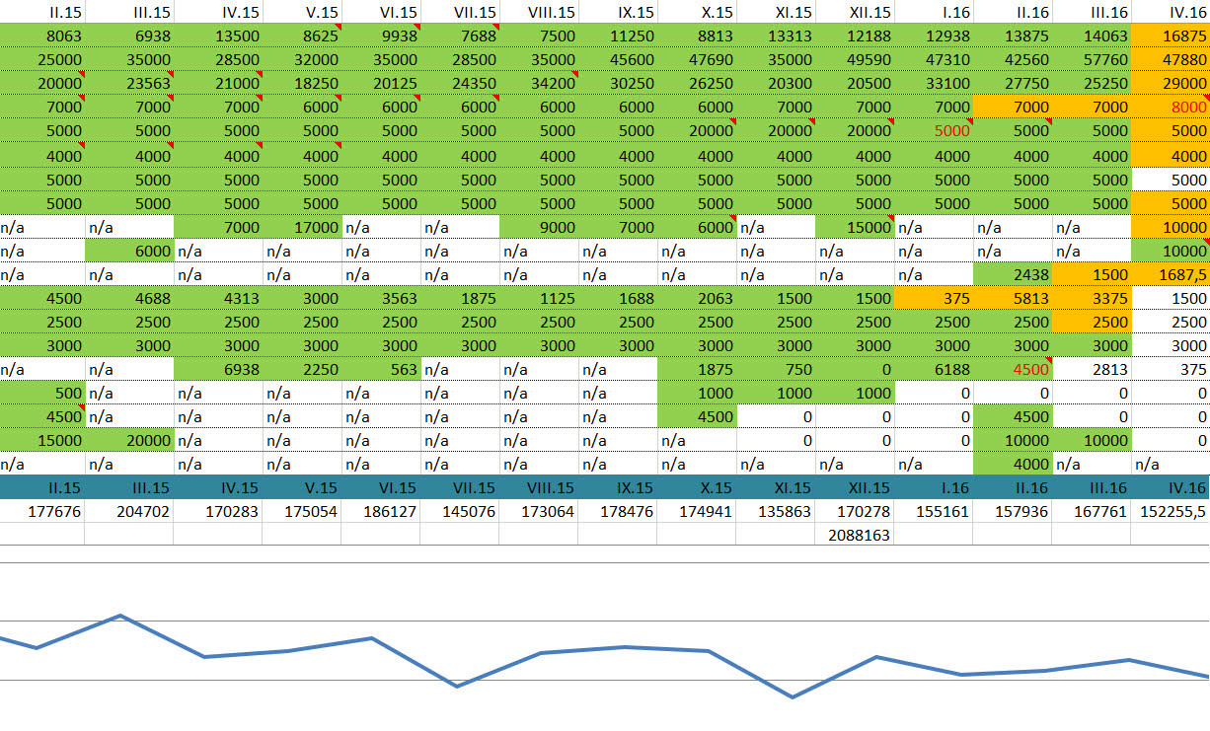The image size is (1210, 731).
Task: Click the orange cell containing 5813
Action: click(1013, 298)
